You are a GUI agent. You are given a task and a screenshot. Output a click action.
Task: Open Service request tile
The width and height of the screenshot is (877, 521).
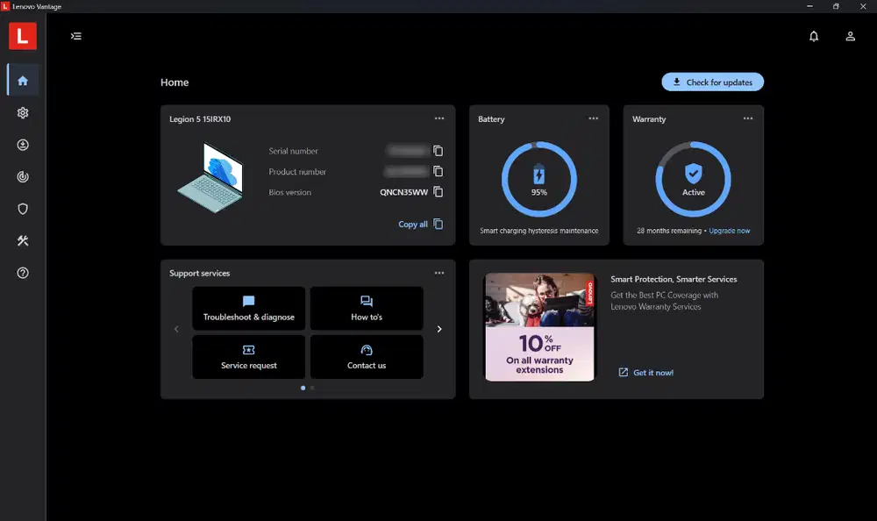click(x=249, y=357)
